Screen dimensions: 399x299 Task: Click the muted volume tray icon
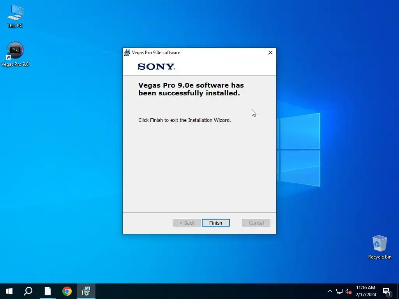tap(348, 291)
